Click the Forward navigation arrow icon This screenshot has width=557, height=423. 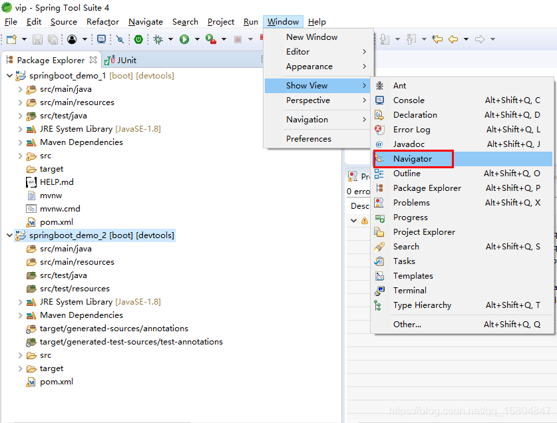480,39
